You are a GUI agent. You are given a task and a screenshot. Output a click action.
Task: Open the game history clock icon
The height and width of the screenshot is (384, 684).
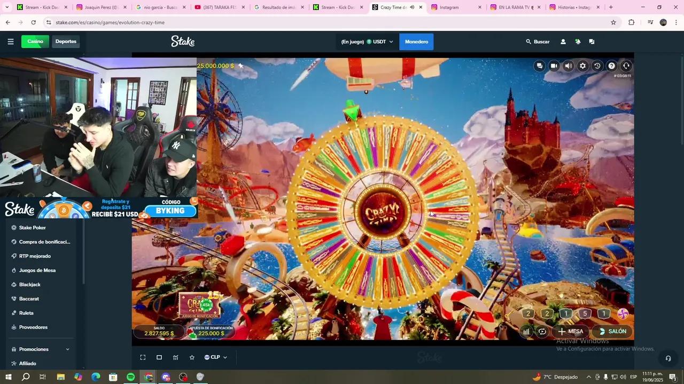point(597,66)
